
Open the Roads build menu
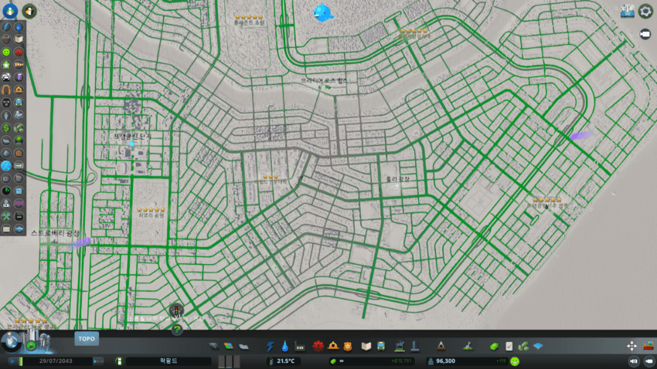(x=213, y=346)
